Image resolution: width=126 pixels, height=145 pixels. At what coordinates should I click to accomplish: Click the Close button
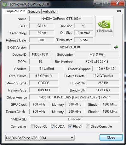tap(111, 137)
